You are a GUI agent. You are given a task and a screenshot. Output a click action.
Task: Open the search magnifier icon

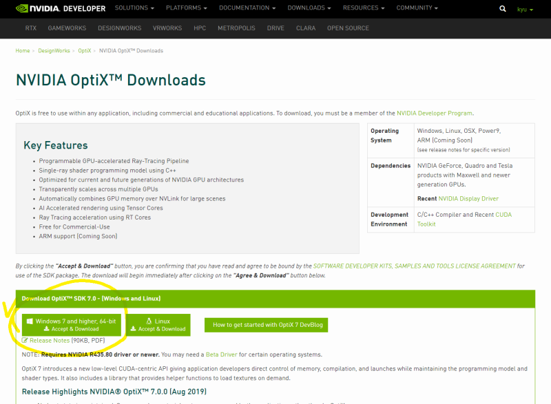pos(503,9)
